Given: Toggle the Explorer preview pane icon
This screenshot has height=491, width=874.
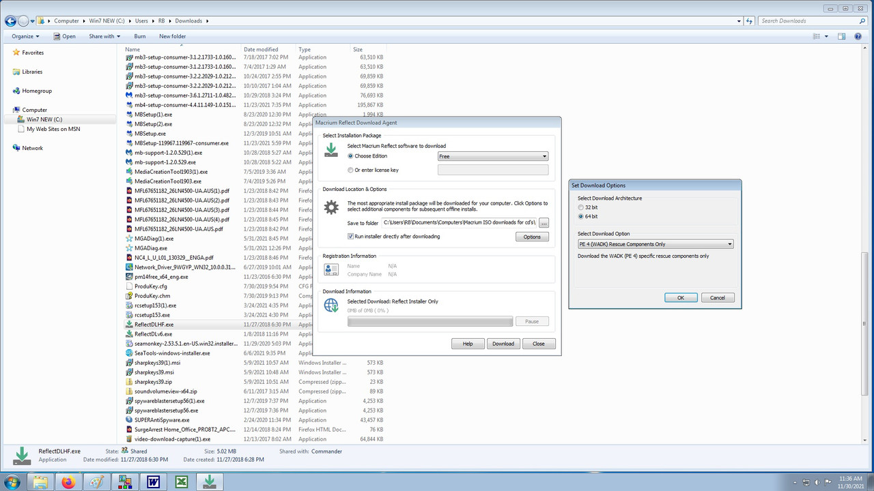Looking at the screenshot, I should [x=842, y=36].
